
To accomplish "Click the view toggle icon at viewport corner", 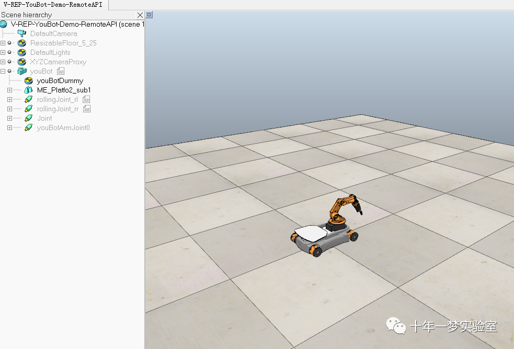I will 149,15.
